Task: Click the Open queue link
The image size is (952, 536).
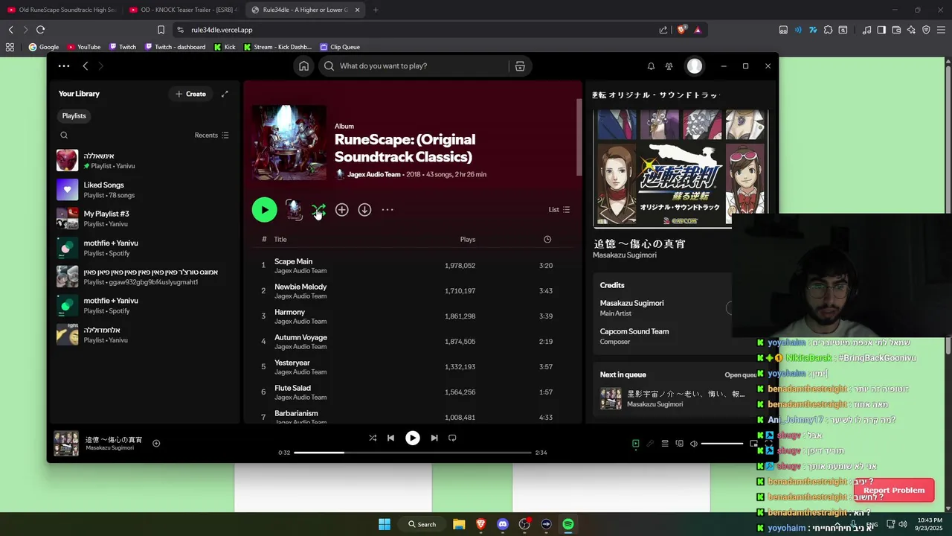Action: [741, 374]
